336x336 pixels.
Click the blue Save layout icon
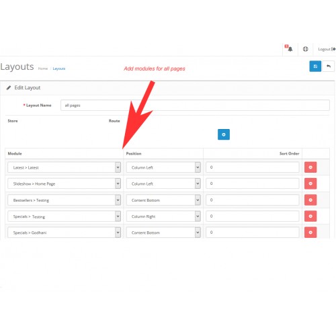pyautogui.click(x=315, y=67)
